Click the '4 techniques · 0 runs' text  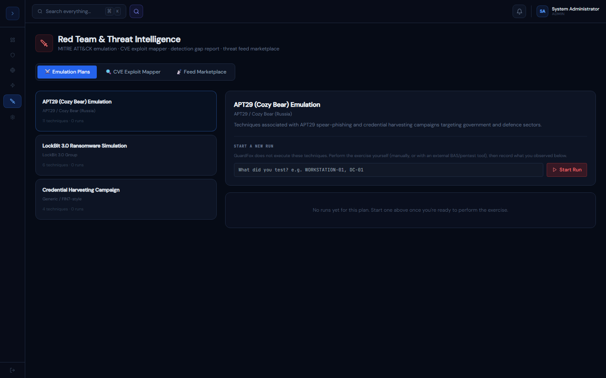(x=63, y=209)
